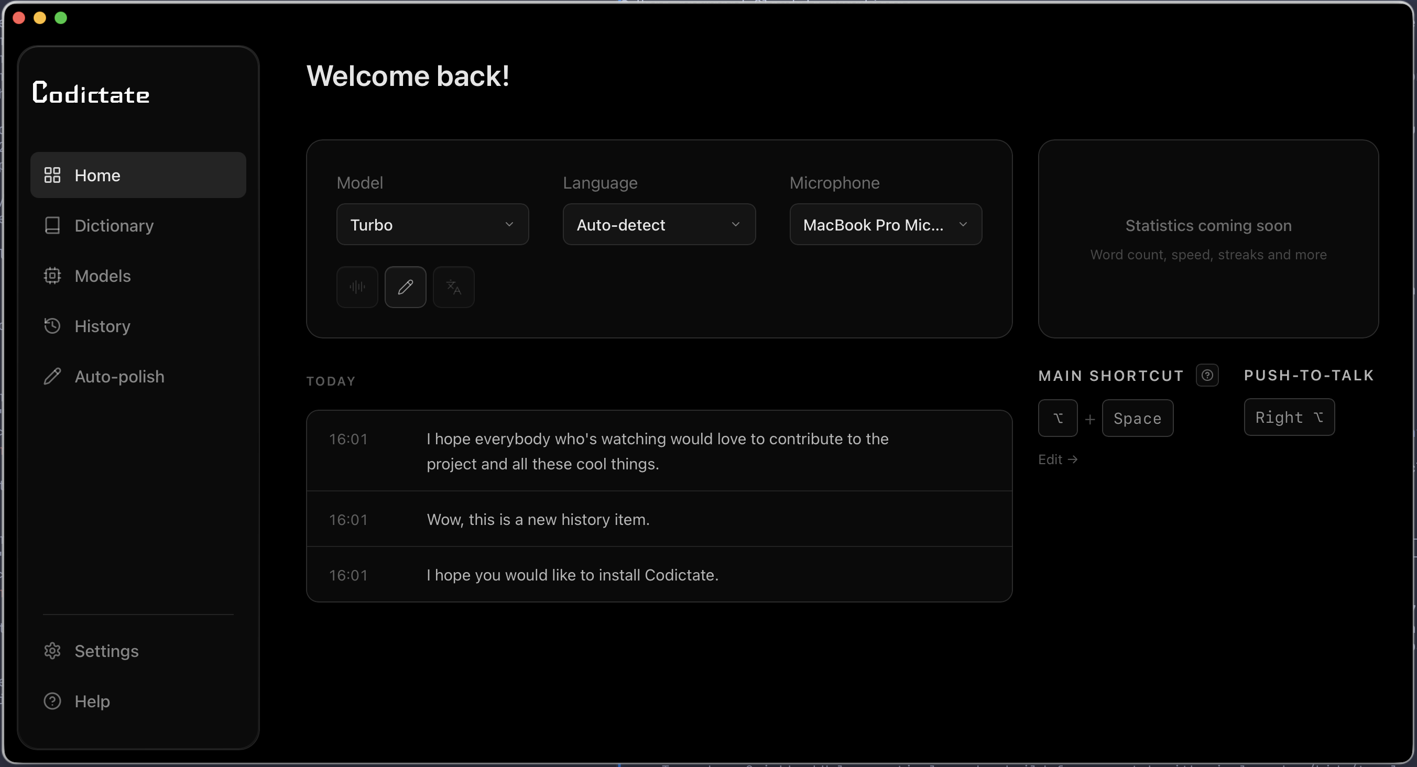This screenshot has width=1417, height=767.
Task: Click the TODAY section label
Action: [331, 381]
